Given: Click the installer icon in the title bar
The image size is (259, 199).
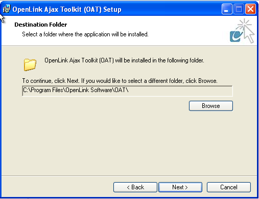Looking at the screenshot, I should [x=7, y=9].
